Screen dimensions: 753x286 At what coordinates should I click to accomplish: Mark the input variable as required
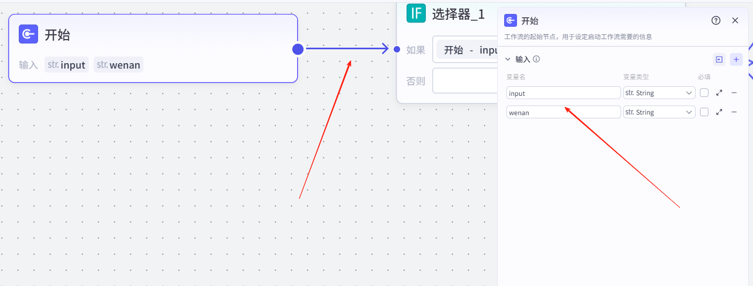pyautogui.click(x=704, y=93)
